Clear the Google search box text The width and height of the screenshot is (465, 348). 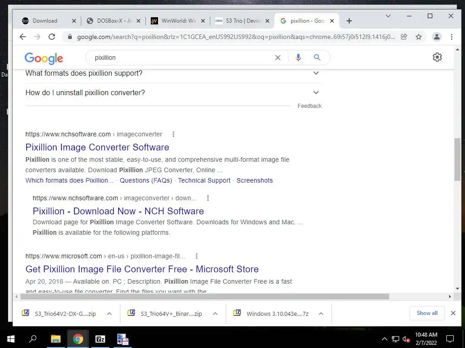pyautogui.click(x=277, y=58)
